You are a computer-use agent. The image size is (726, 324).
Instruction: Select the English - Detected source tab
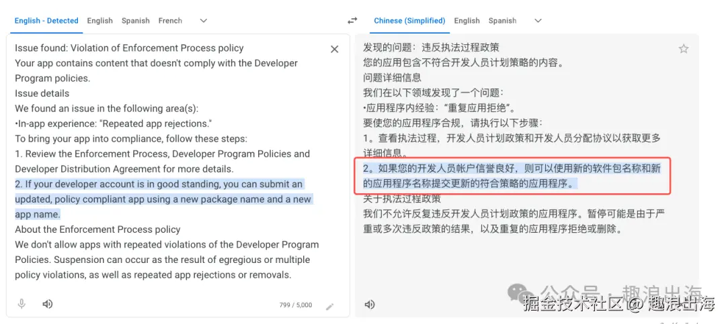click(46, 20)
